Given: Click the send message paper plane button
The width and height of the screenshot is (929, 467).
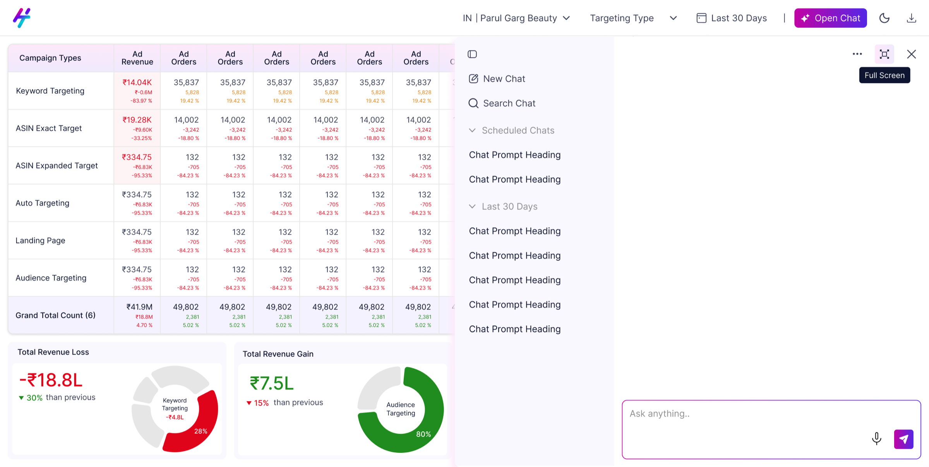Looking at the screenshot, I should (904, 439).
